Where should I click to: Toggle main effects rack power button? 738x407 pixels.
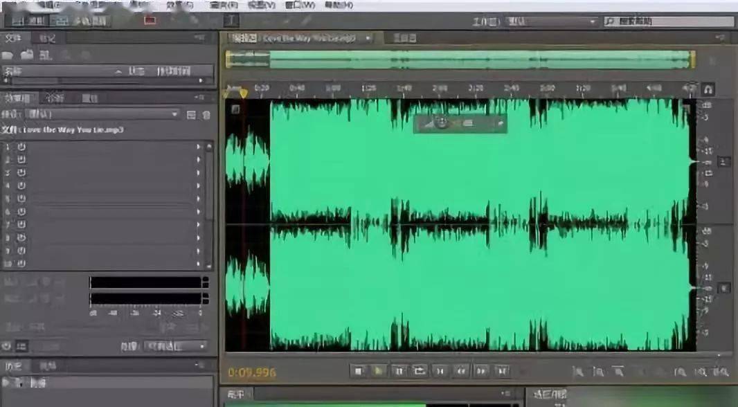coord(7,346)
